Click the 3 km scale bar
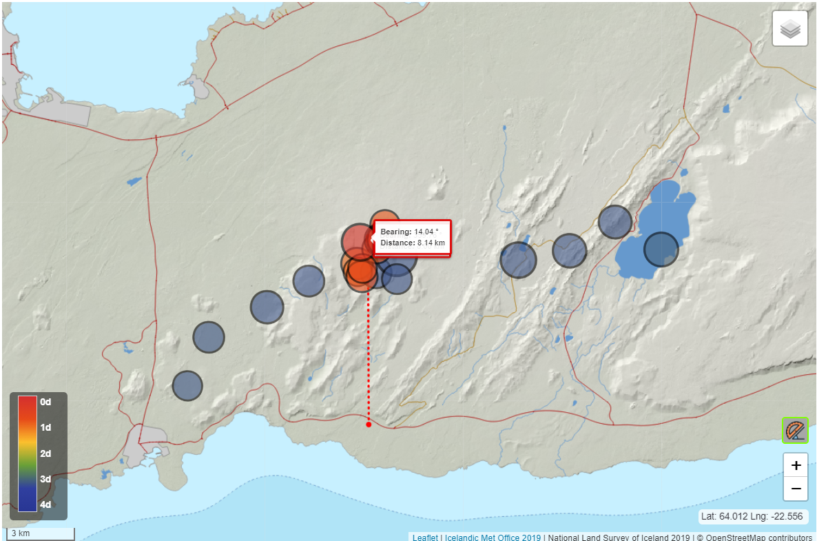 pos(40,533)
